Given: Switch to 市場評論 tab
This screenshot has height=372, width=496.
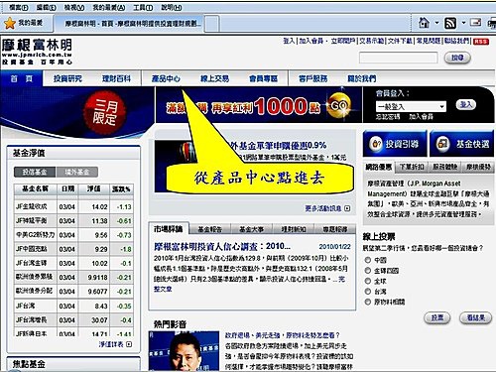Looking at the screenshot, I should coord(169,229).
